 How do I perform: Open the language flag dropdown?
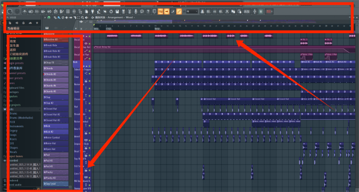point(269,12)
